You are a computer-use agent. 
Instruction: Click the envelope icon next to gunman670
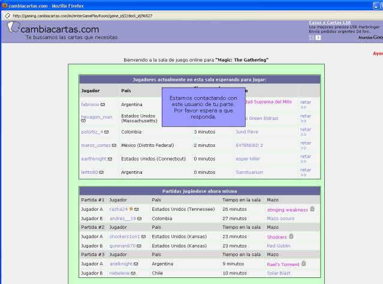click(139, 246)
